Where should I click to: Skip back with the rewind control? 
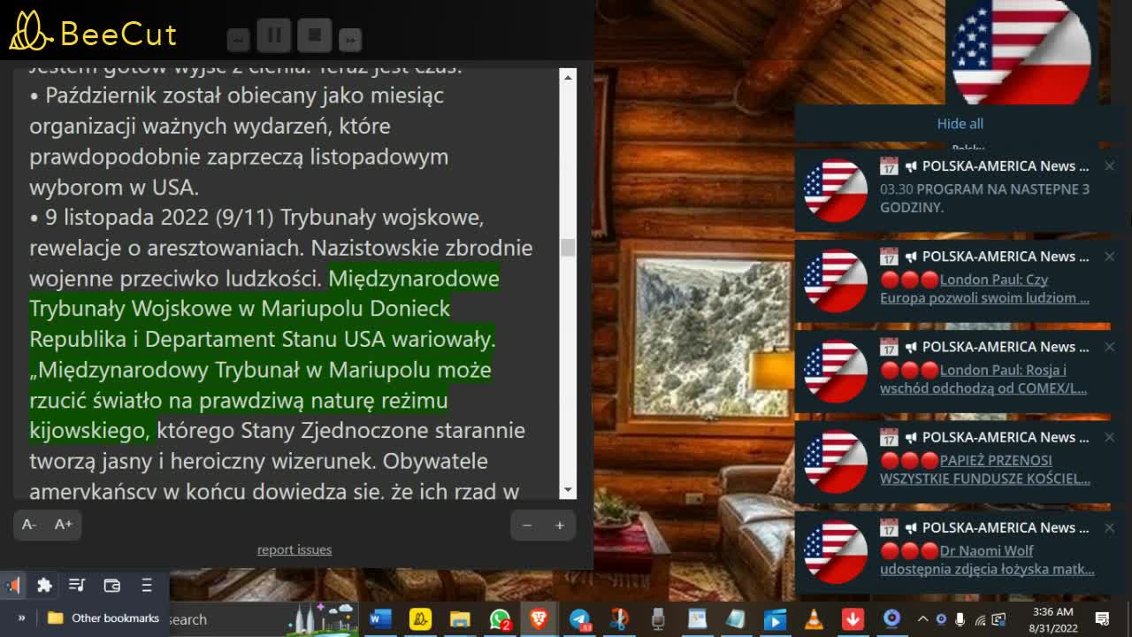[238, 40]
